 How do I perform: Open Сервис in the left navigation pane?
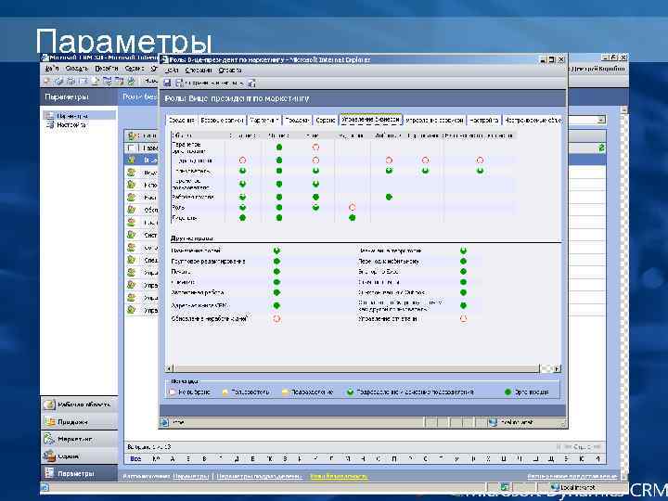(x=79, y=456)
